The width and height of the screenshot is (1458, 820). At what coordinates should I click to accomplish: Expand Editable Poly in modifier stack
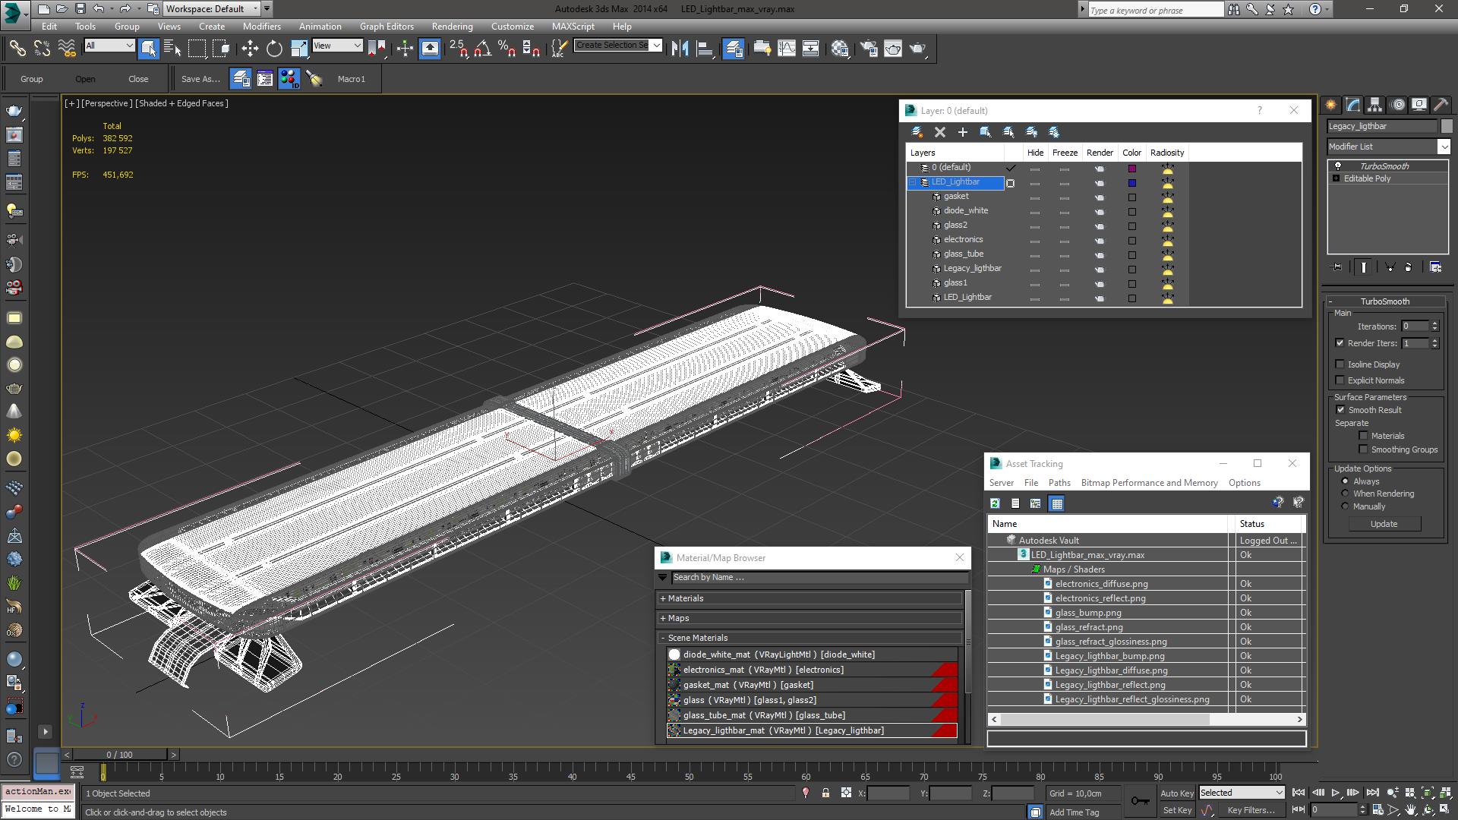[x=1336, y=178]
